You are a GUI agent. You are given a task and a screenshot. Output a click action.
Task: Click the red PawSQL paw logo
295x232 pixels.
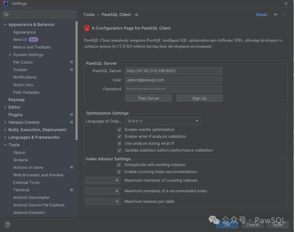[x=87, y=28]
